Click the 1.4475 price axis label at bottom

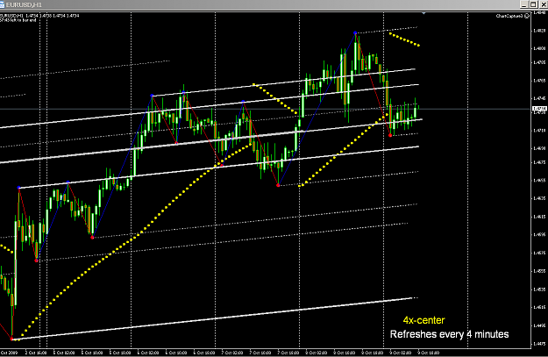(x=539, y=344)
